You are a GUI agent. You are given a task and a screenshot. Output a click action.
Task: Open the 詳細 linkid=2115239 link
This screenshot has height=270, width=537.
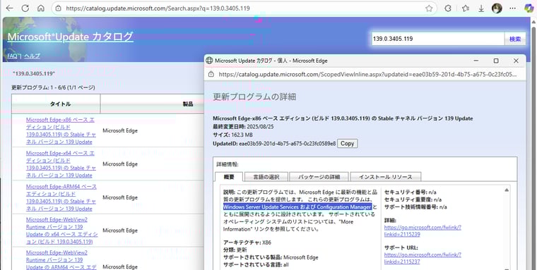pyautogui.click(x=423, y=231)
